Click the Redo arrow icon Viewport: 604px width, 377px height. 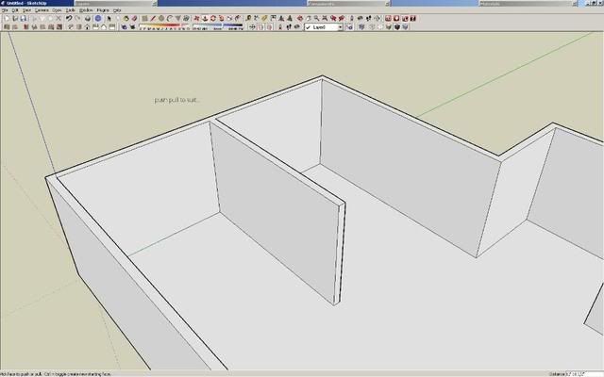pos(77,18)
